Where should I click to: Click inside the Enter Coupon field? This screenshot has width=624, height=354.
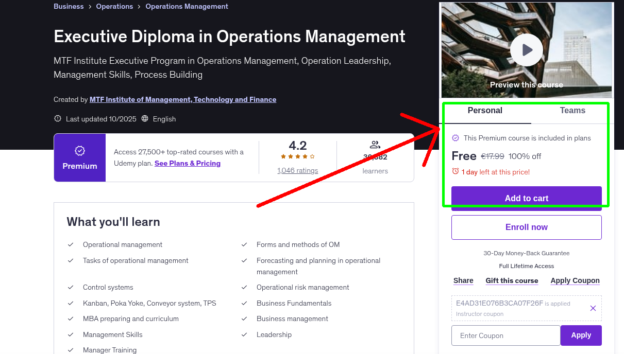click(505, 335)
